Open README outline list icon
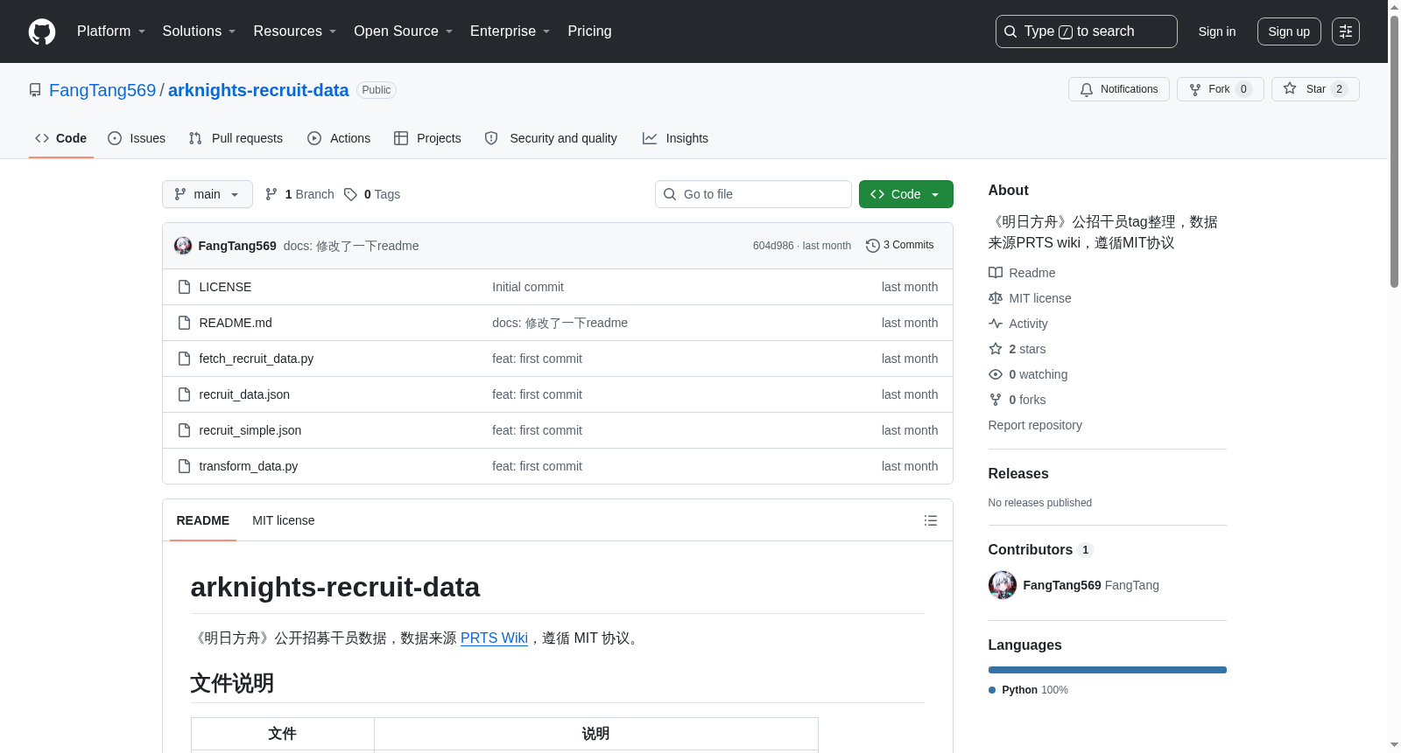The image size is (1401, 753). coord(931,520)
